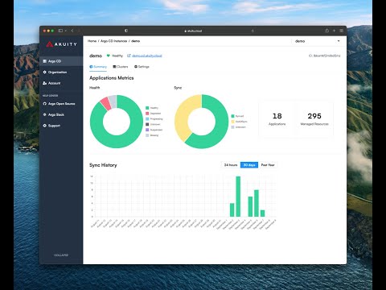Screen dimensions: 386x290
Task: Click the Argo CD sidebar icon
Action: point(45,61)
